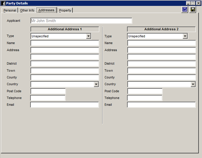Click the Name field in Additional Address 1
Viewport: 202px width, 158px height.
point(65,43)
